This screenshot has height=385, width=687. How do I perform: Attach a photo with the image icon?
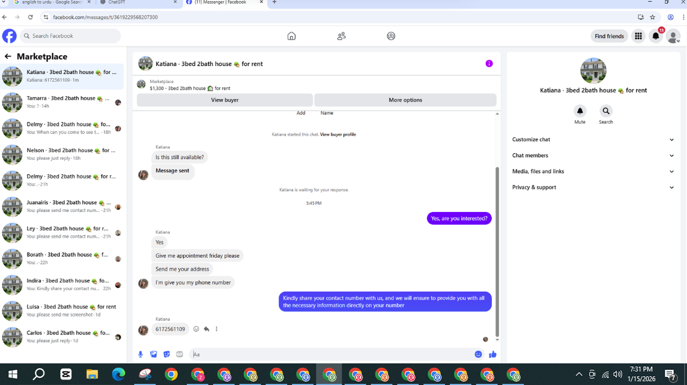[x=153, y=354]
